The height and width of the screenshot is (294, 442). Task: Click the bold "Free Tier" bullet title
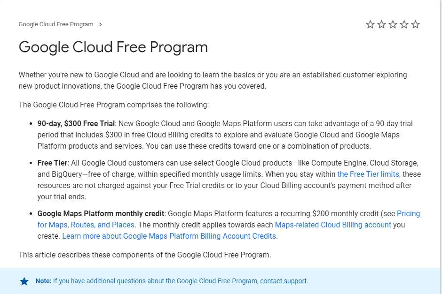[53, 163]
